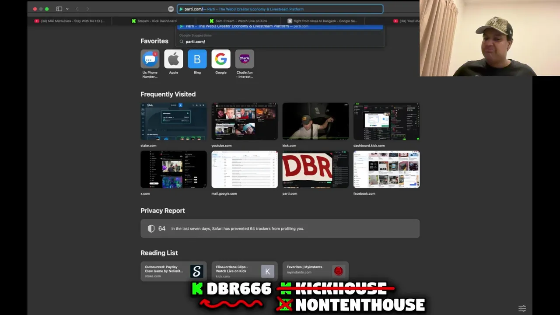This screenshot has height=315, width=560.
Task: Select the Parti Web3 Creator Economy suggestion
Action: [280, 26]
